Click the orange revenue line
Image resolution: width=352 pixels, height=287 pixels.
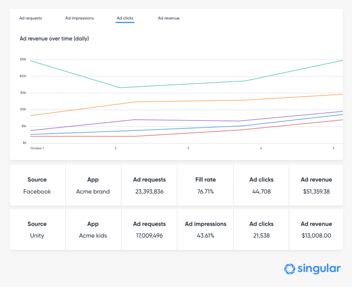186,101
